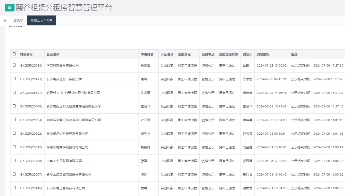Check the 中电工业互联网有限公司 row

14,161
